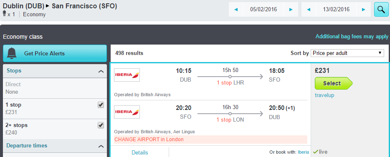Uncheck the 1 stop checkbox
This screenshot has height=157, width=390.
click(x=101, y=105)
